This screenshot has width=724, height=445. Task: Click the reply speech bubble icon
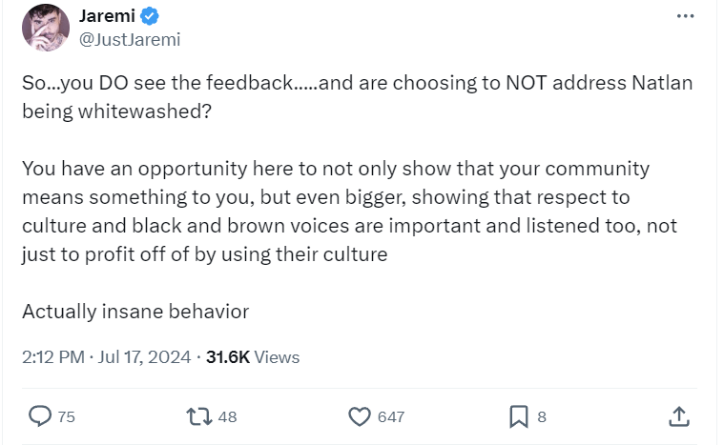coord(39,415)
